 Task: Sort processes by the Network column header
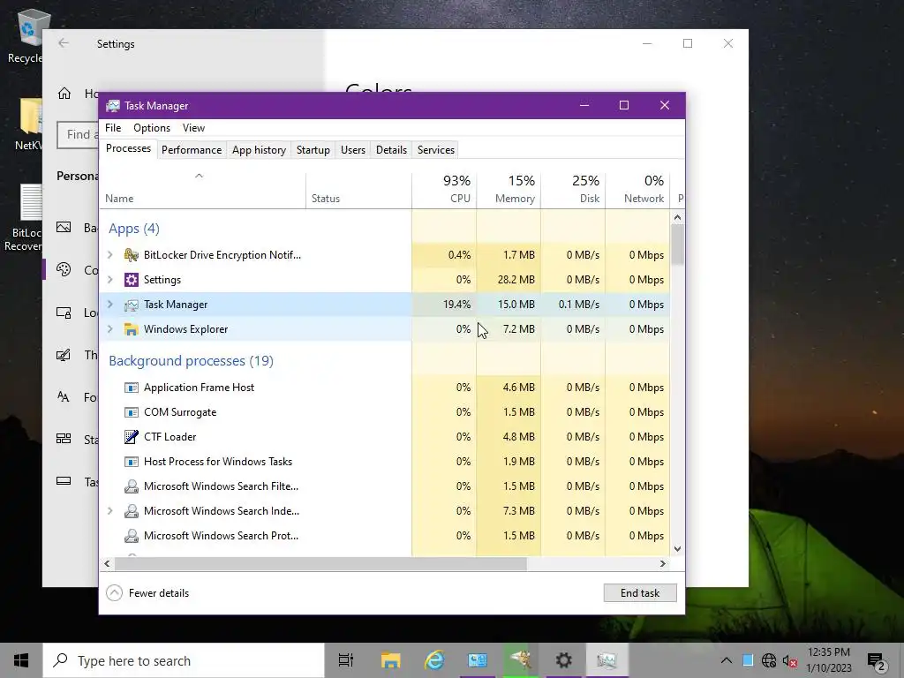coord(637,190)
